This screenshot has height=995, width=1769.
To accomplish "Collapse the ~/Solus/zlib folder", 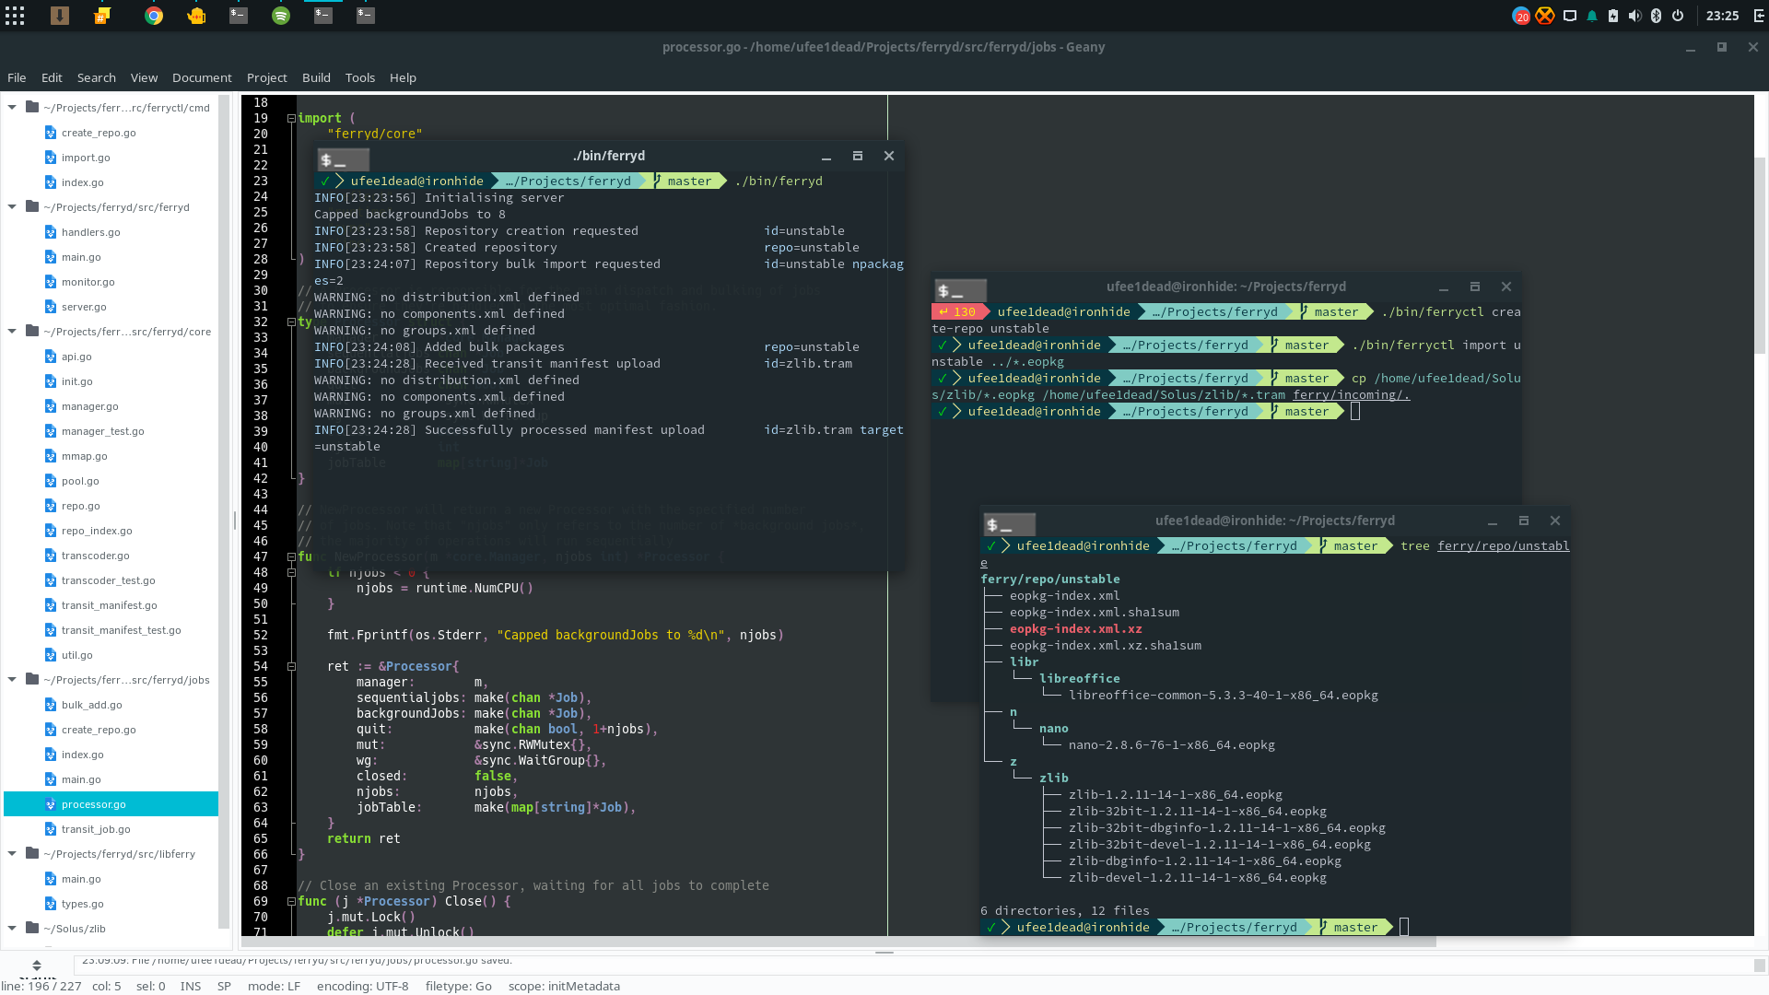I will click(x=12, y=928).
